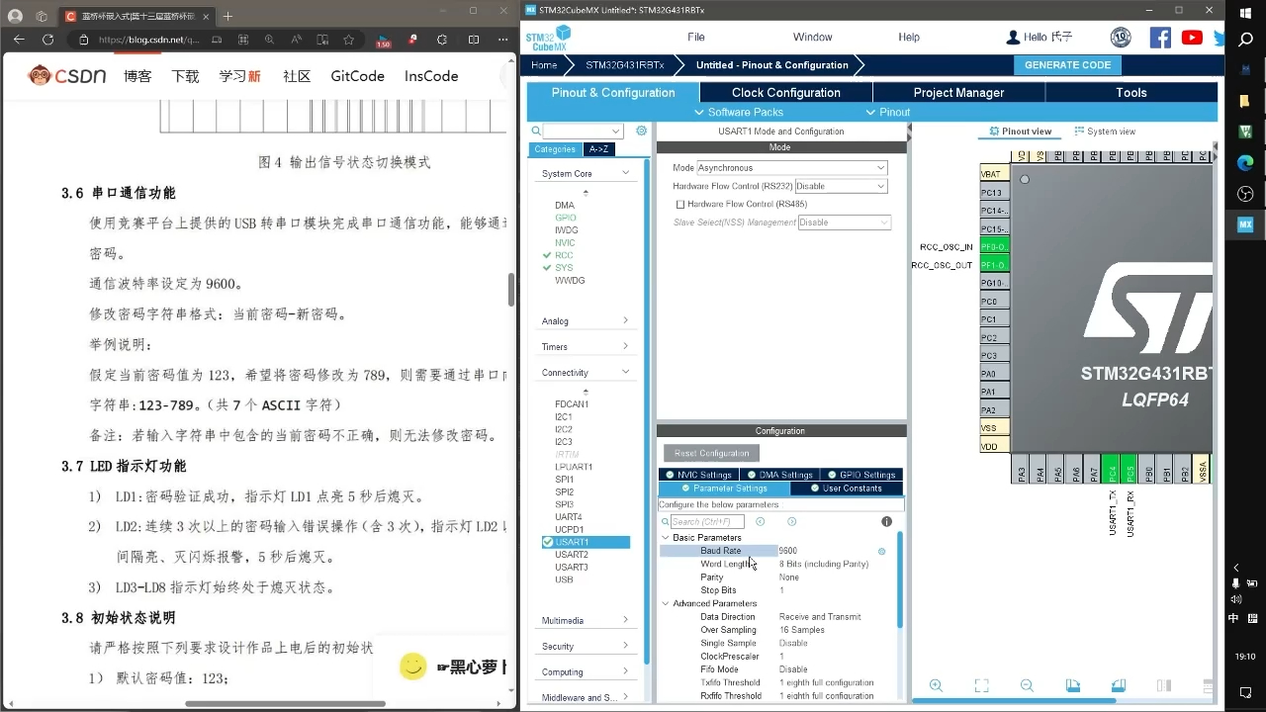
Task: Enable Hardware Flow Control (RS485) checkbox
Action: click(679, 204)
